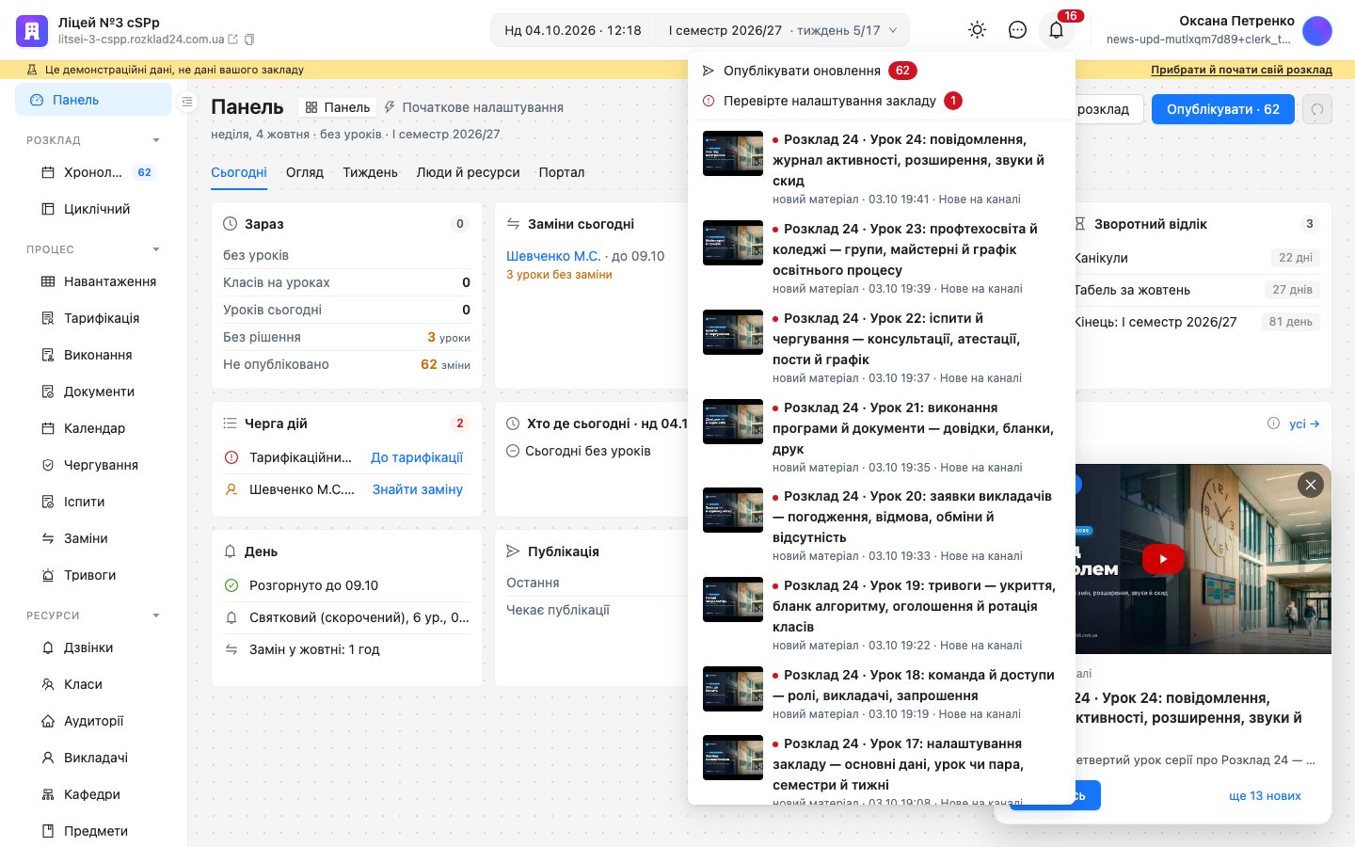Viewport: 1355px width, 847px height.
Task: Open Хронологічний schedule in the sidebar
Action: click(x=94, y=172)
